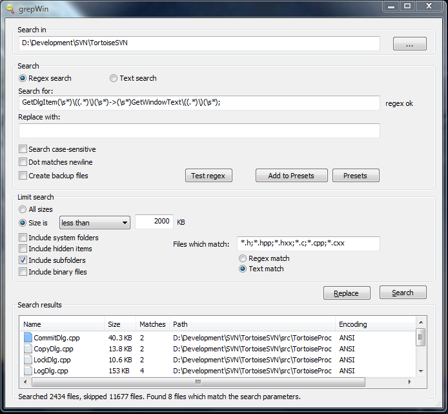This screenshot has height=414, width=448.
Task: Toggle Dot matches newline option
Action: 23,162
